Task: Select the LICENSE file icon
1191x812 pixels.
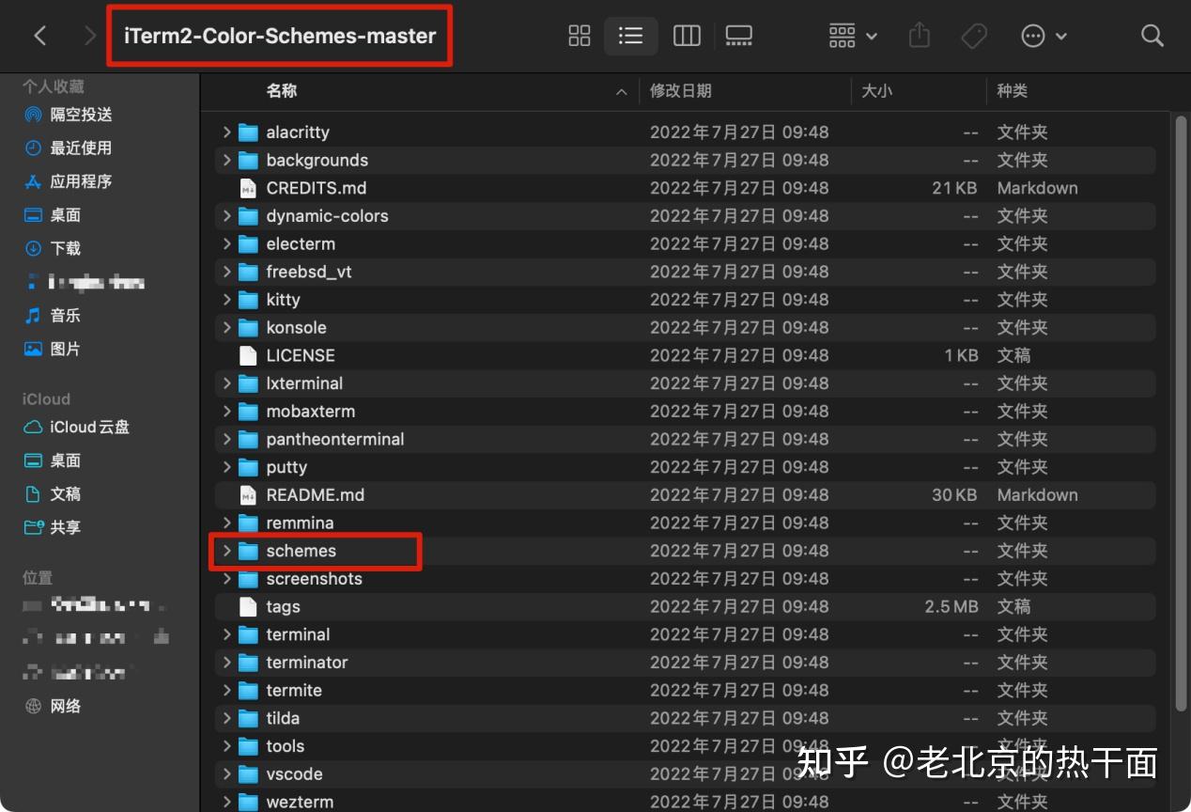Action: (x=248, y=355)
